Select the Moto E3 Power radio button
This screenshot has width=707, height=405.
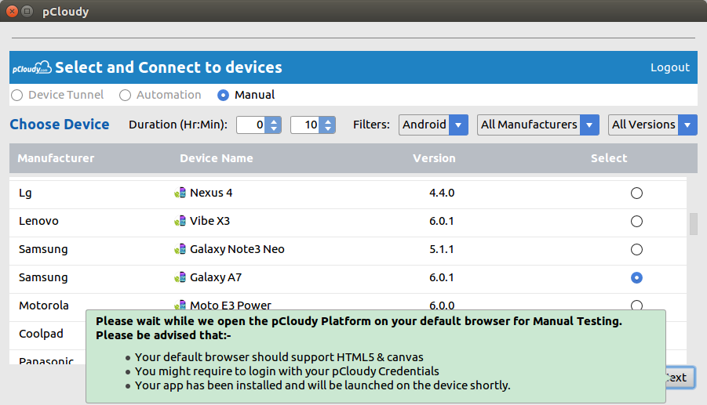[x=636, y=305]
